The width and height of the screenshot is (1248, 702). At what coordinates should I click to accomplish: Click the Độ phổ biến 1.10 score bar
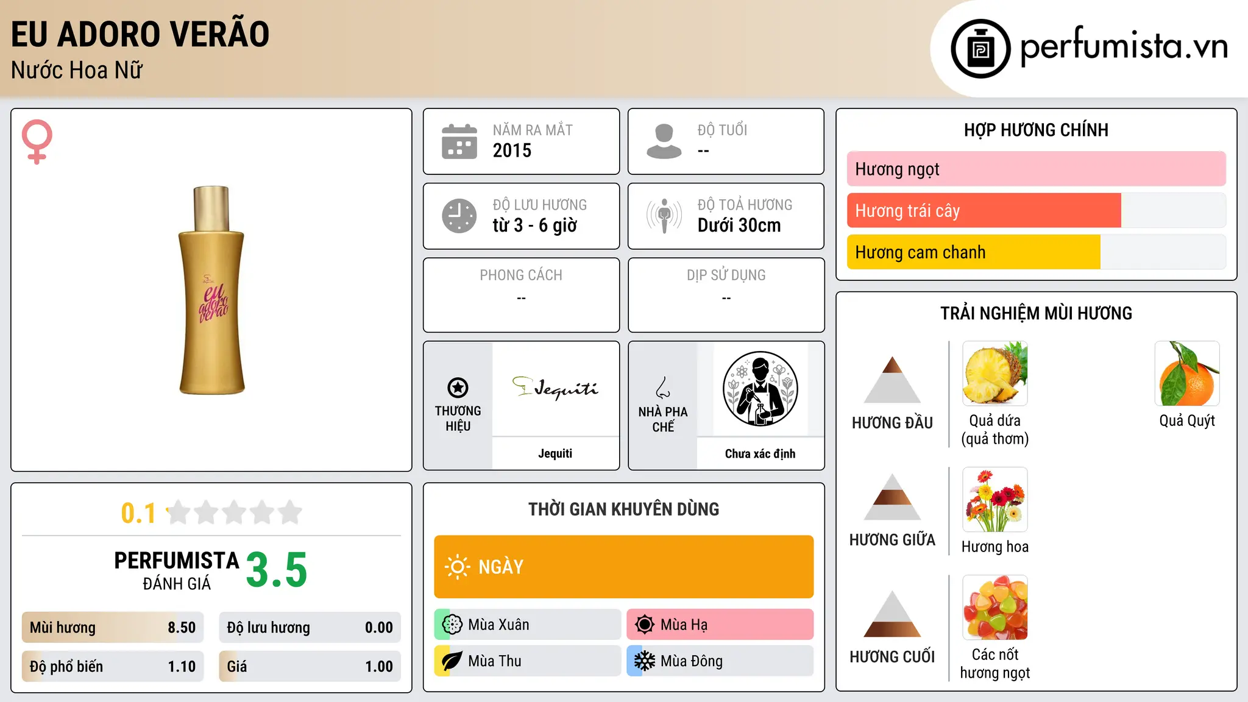[x=113, y=667]
